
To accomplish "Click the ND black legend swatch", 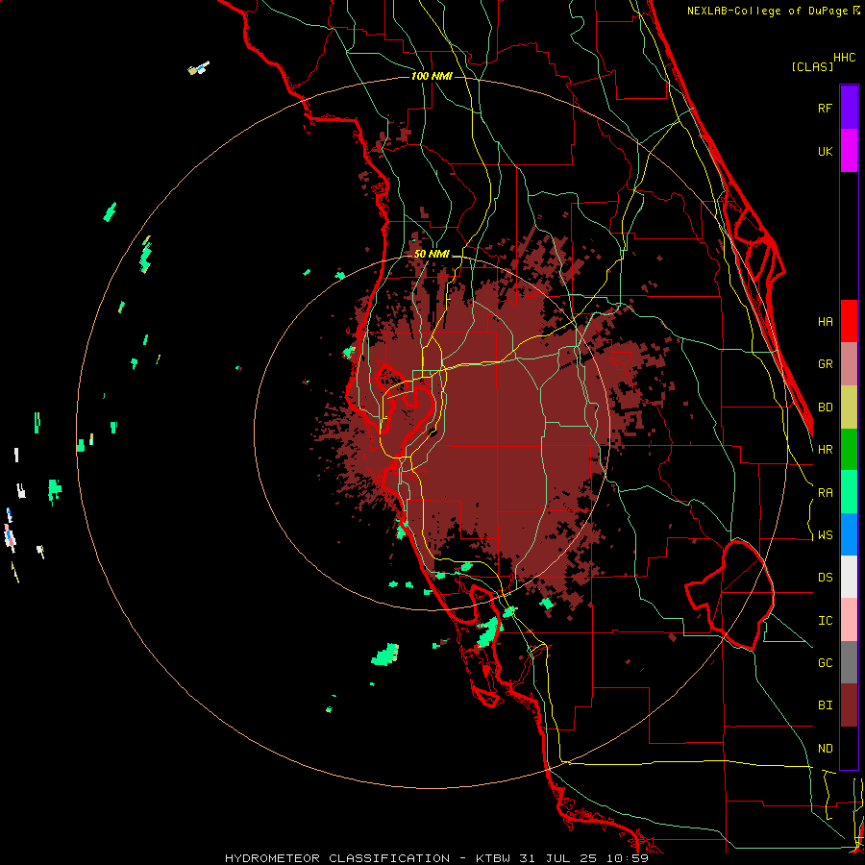I will click(849, 748).
